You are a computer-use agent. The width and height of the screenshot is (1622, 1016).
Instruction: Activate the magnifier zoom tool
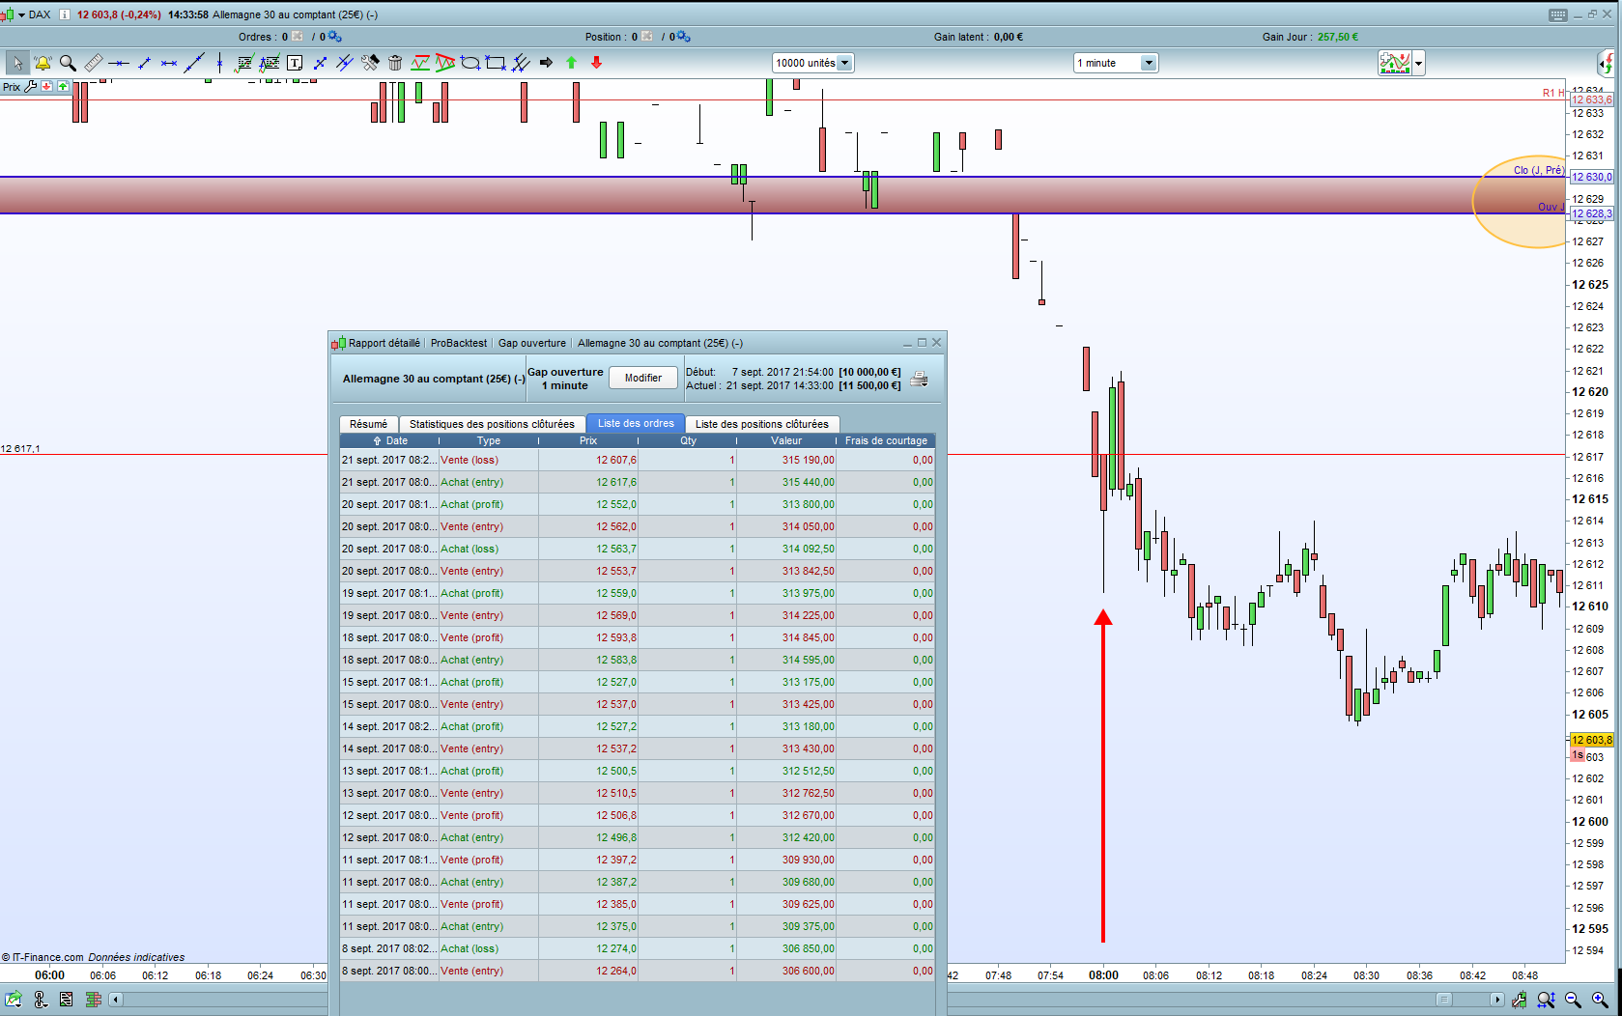pyautogui.click(x=68, y=63)
